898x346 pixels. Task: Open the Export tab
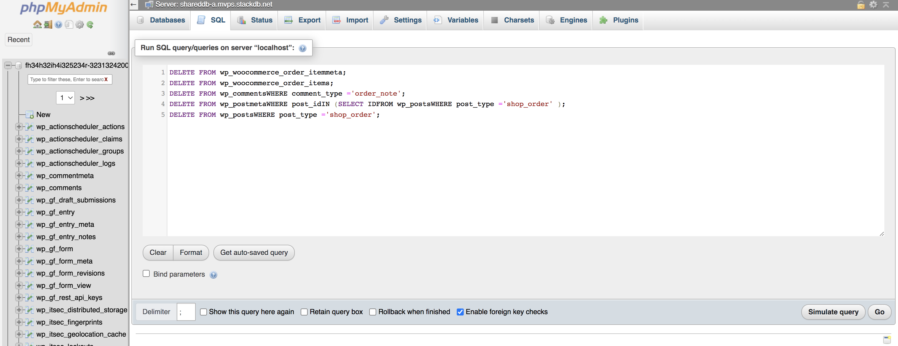(x=302, y=20)
